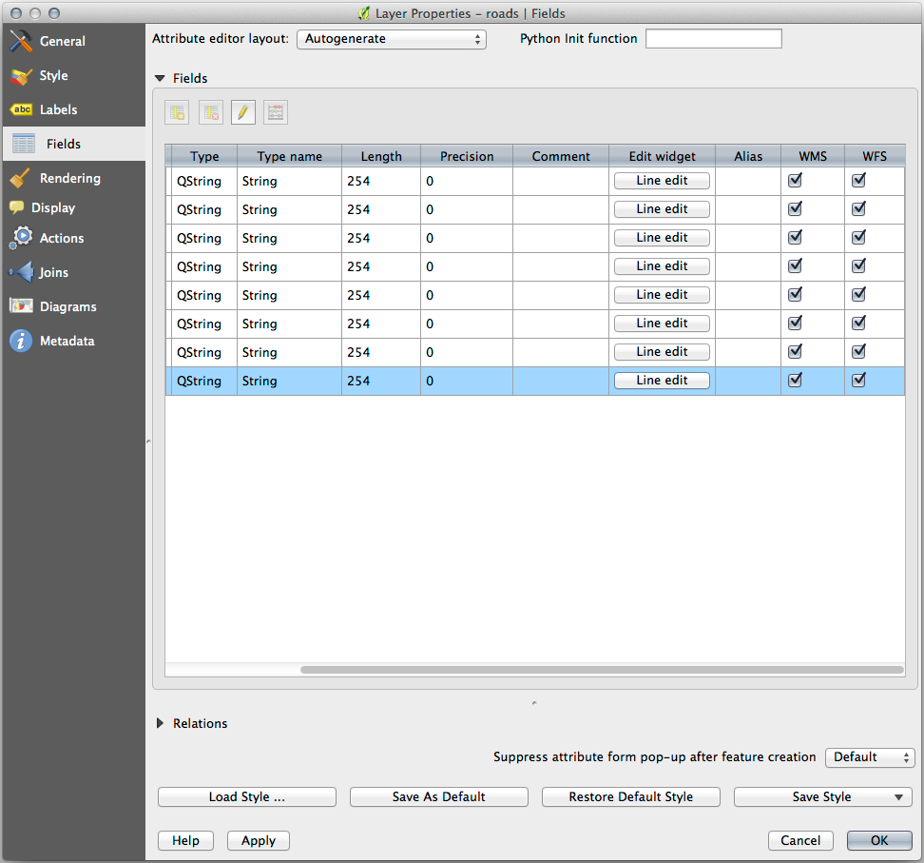Screen dimensions: 924x863
Task: Click the horizontal scrollbar of fields table
Action: (x=601, y=670)
